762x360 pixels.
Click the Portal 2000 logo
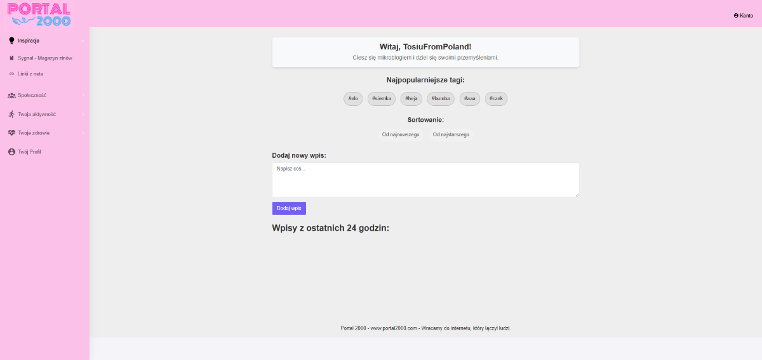point(39,15)
